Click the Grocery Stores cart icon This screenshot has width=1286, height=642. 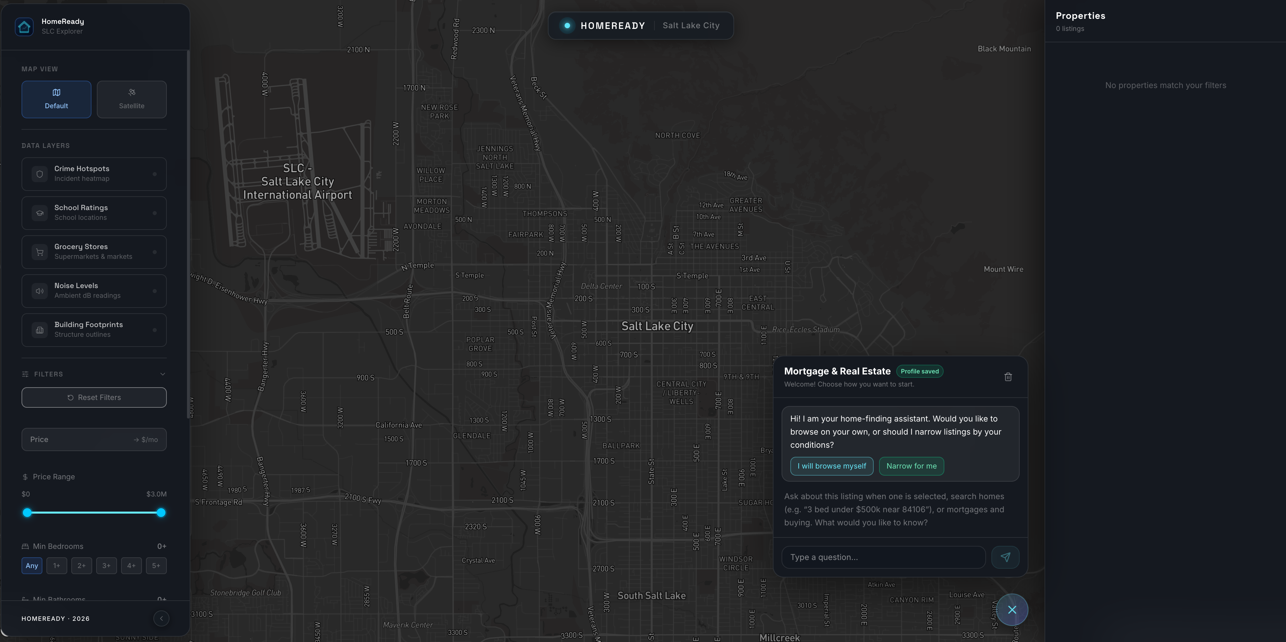click(x=39, y=252)
